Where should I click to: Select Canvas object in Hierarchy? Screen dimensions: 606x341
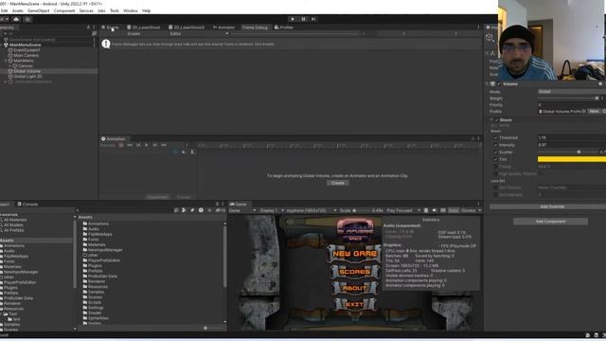click(x=26, y=66)
